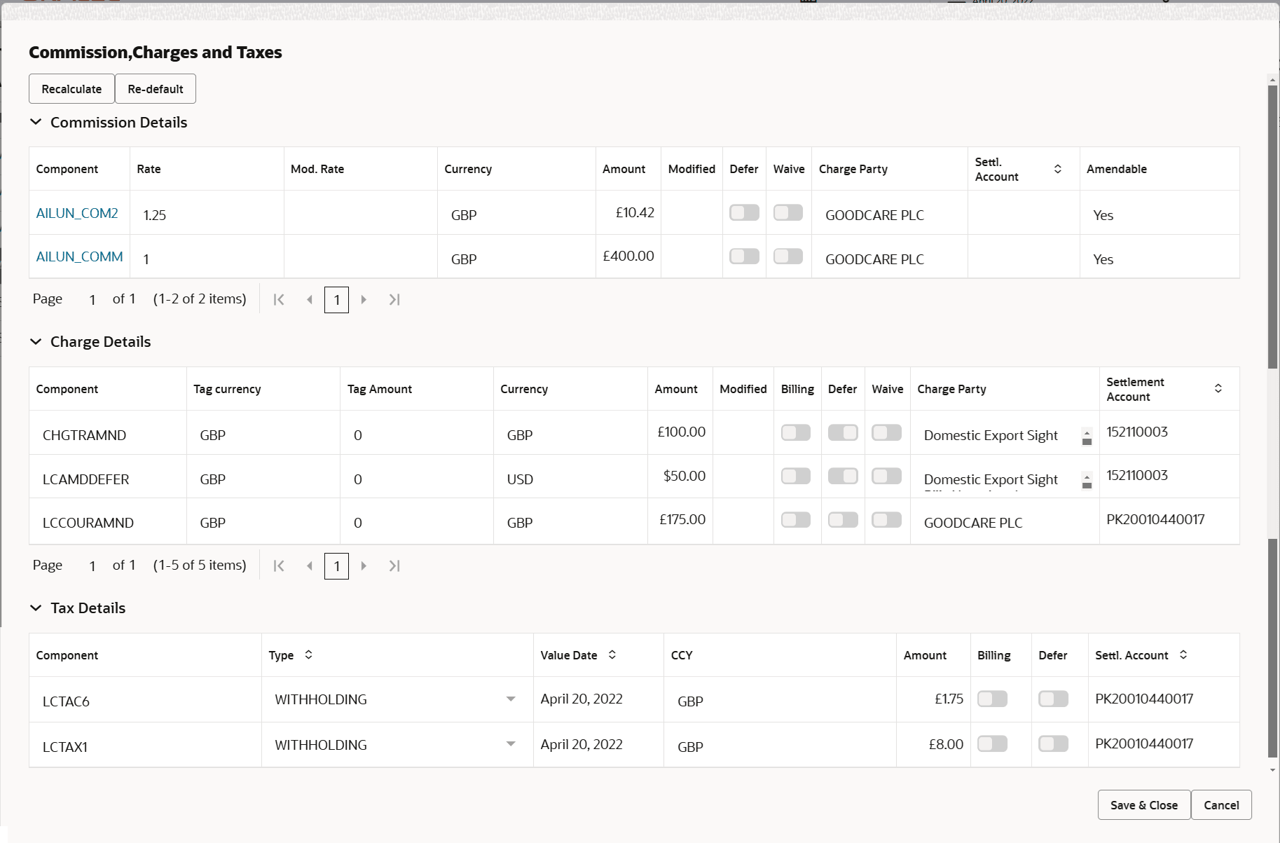Enable the Waive toggle for AILUN_COM2

pyautogui.click(x=787, y=212)
